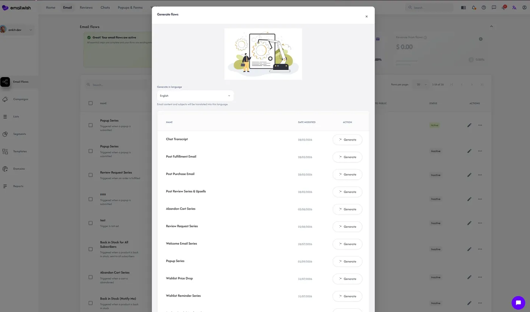Check the Back in Stock for All Subscribers checkbox
Screen dimensions: 530x312
90,249
